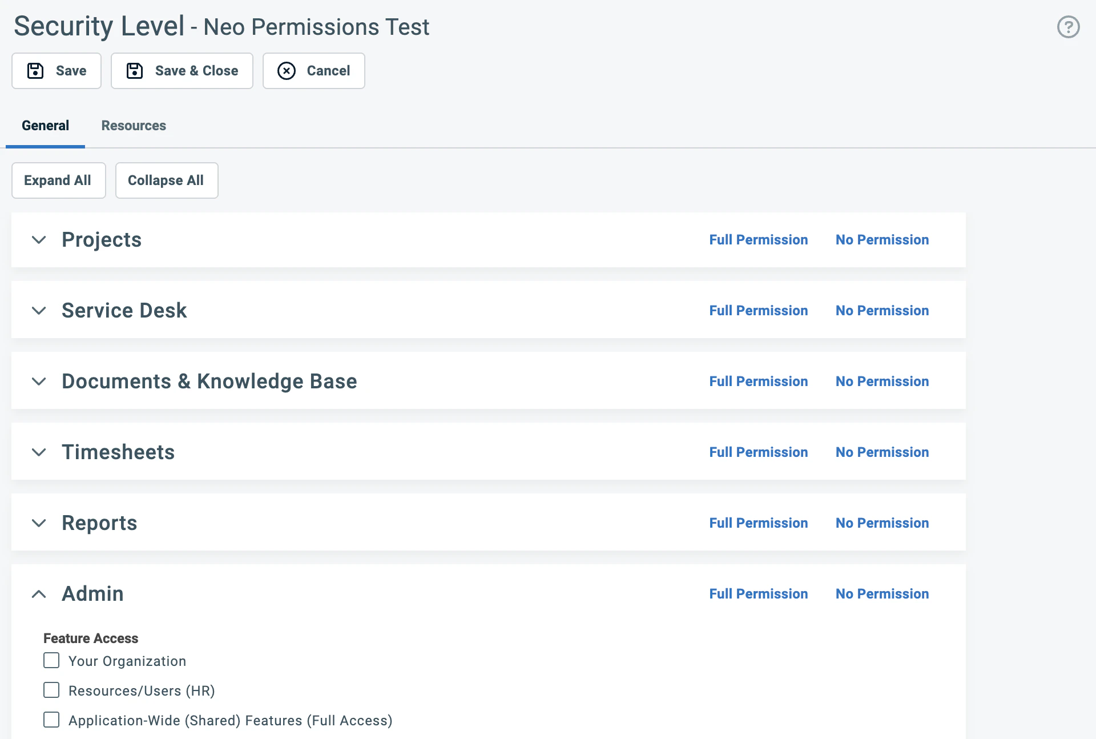Screen dimensions: 1096x739
Task: Set Full Permission for Projects
Action: (758, 240)
